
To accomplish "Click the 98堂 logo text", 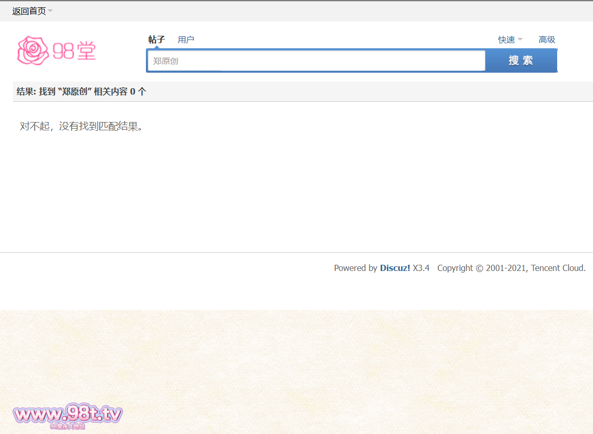I will point(74,51).
